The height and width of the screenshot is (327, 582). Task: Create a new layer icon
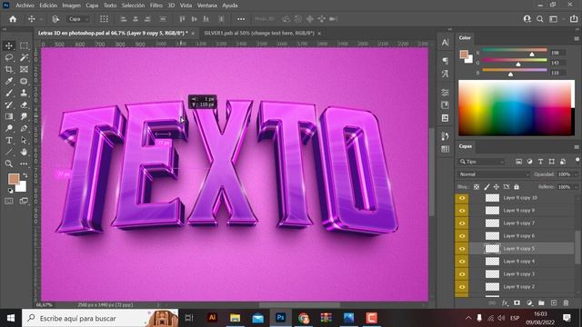(x=554, y=302)
